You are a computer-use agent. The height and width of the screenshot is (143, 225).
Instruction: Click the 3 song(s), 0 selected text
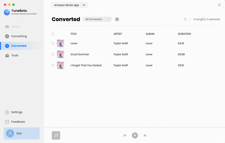pos(207,19)
